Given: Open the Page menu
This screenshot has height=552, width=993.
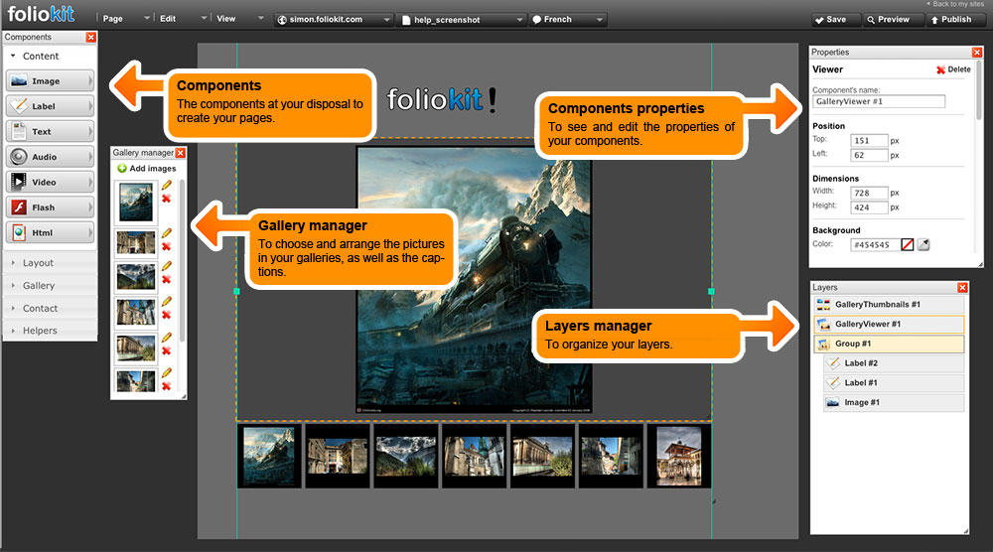Looking at the screenshot, I should pos(126,19).
